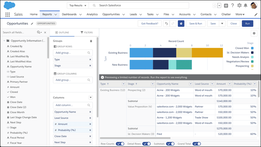Open the Type column header menu
This screenshot has width=261, height=147.
pyautogui.click(x=124, y=84)
